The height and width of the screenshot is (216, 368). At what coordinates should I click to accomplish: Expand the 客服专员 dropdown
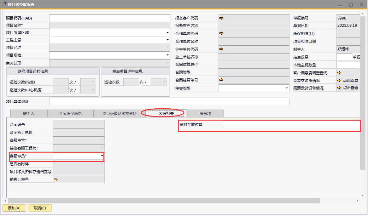[102, 156]
